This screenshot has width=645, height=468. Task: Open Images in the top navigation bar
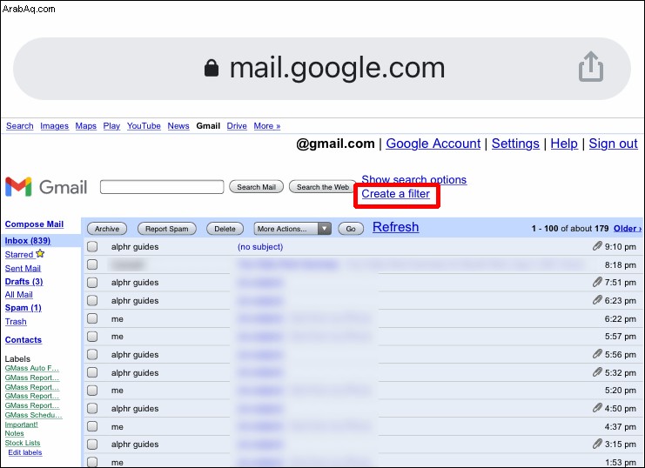pyautogui.click(x=54, y=126)
